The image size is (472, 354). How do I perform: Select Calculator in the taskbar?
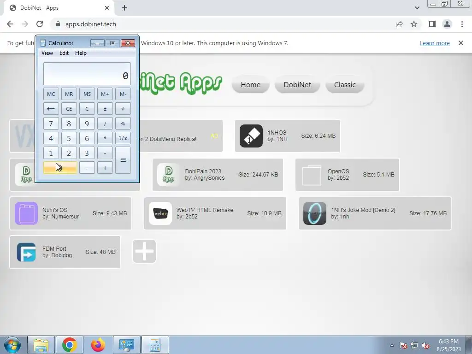pyautogui.click(x=155, y=345)
